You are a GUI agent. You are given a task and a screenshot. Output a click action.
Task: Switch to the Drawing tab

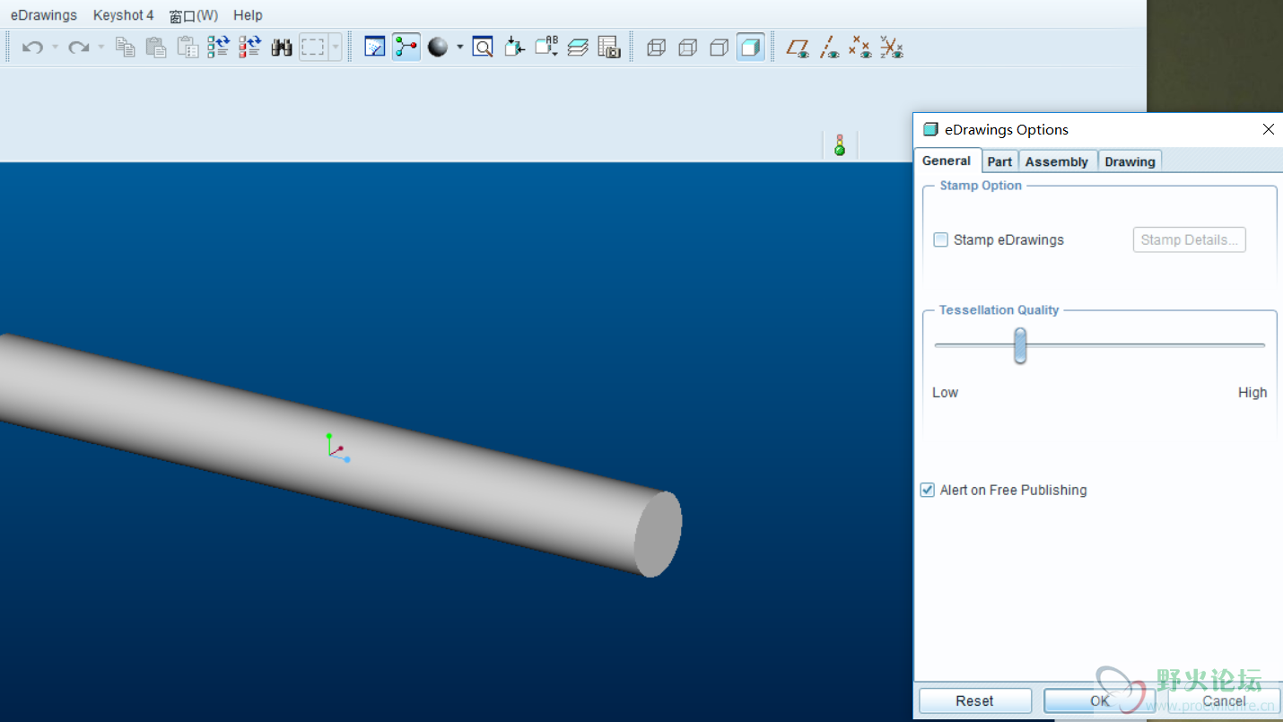coord(1130,161)
